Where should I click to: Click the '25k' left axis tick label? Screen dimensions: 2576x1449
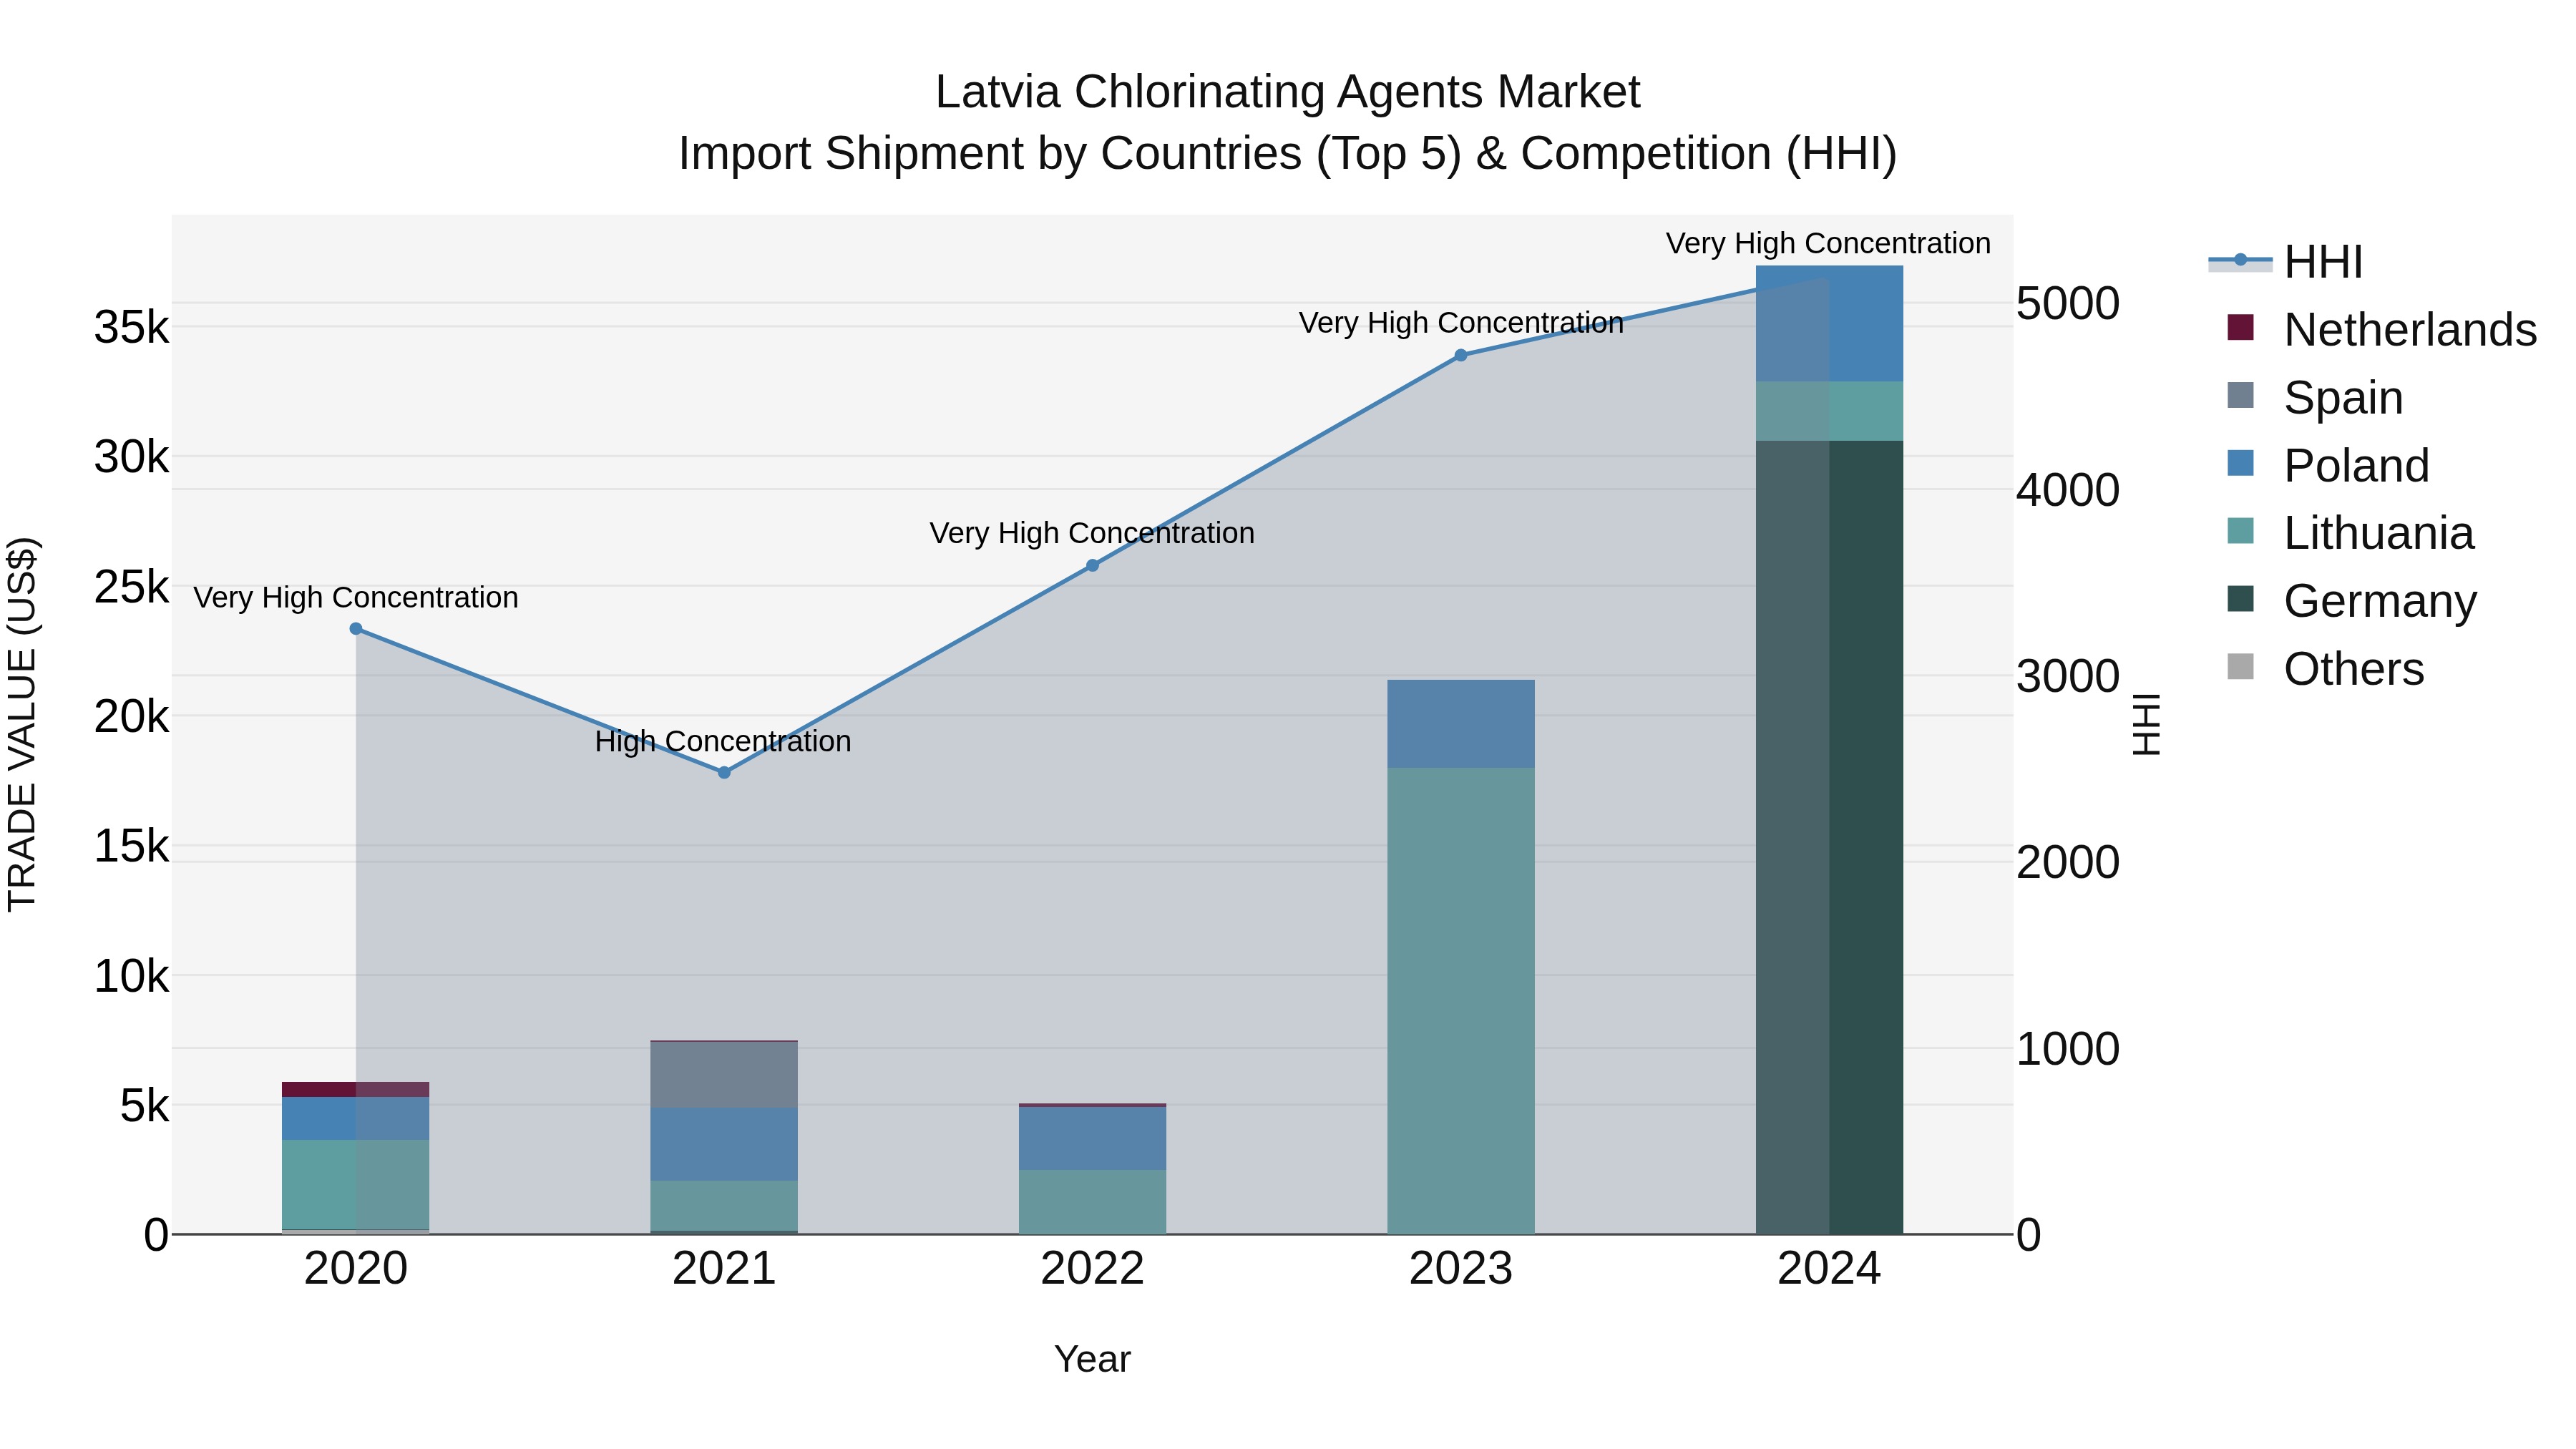click(x=132, y=587)
